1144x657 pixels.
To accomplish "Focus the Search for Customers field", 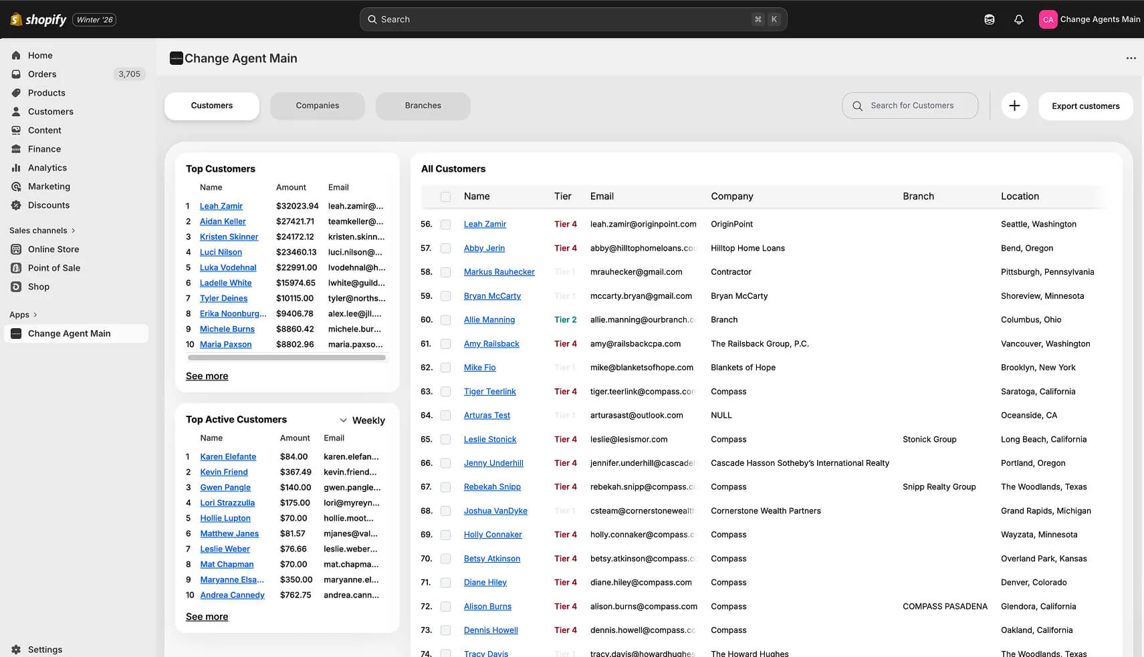I will pyautogui.click(x=910, y=106).
